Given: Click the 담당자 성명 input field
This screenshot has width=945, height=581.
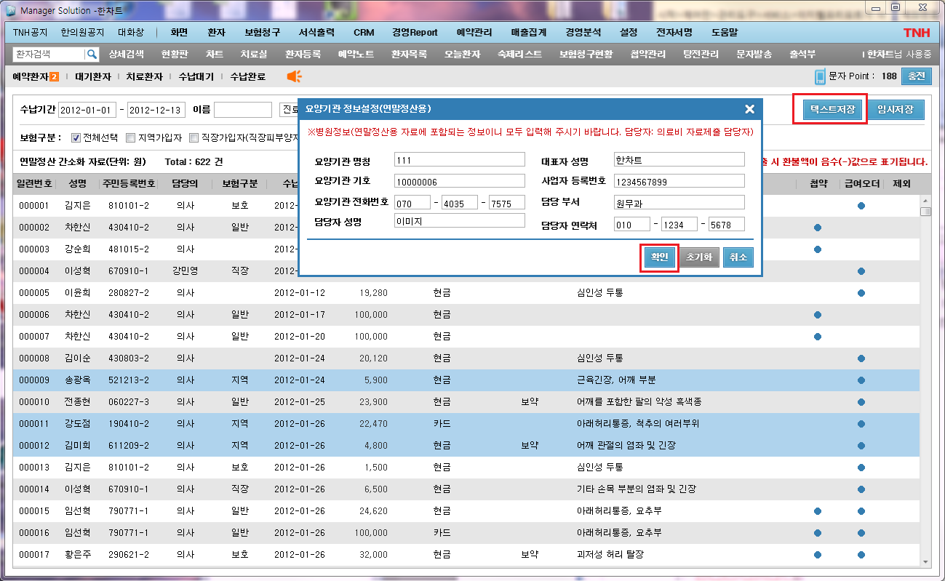Looking at the screenshot, I should 459,221.
